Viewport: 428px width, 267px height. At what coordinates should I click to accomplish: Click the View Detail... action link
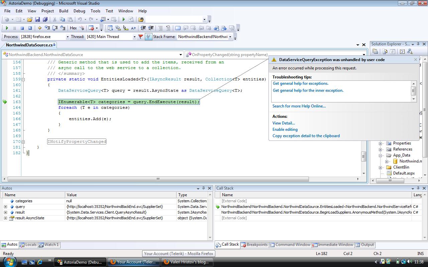pos(284,123)
